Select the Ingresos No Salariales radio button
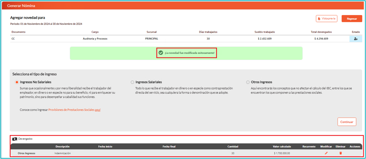 tap(17, 82)
